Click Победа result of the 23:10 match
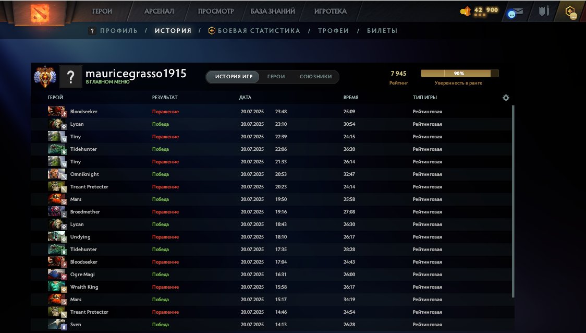The width and height of the screenshot is (586, 333). click(161, 124)
